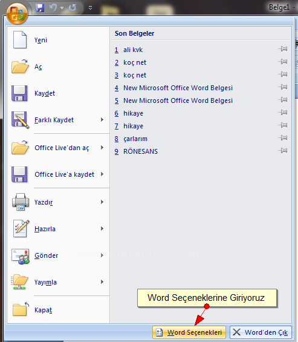This screenshot has width=298, height=342.
Task: Click the Office Live'dan aç folder icon
Action: (x=20, y=148)
